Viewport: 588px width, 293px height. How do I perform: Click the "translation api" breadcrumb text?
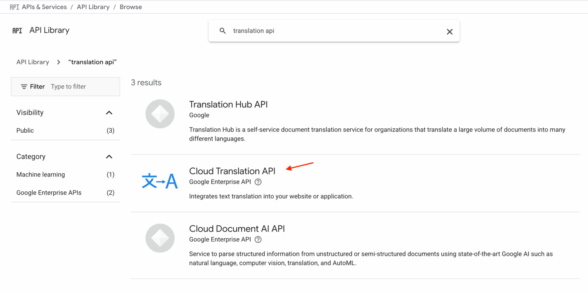tap(93, 62)
